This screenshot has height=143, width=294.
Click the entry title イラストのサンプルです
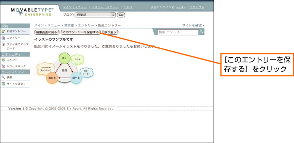pyautogui.click(x=53, y=40)
